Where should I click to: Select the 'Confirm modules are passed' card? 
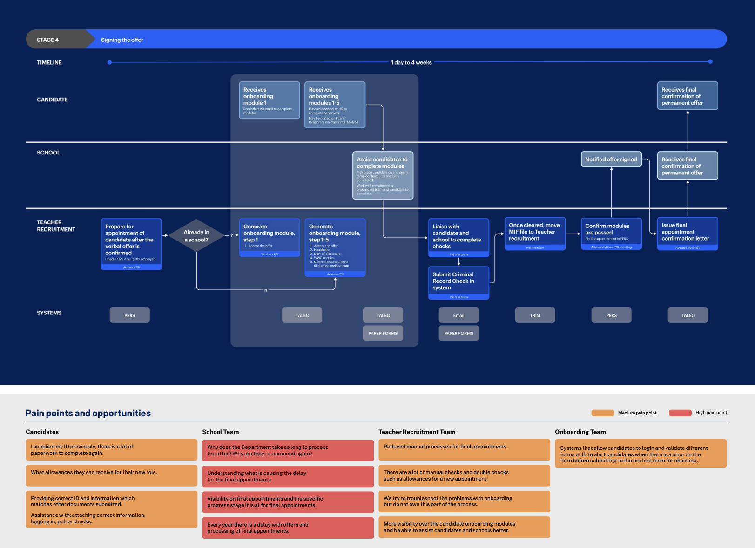[611, 234]
